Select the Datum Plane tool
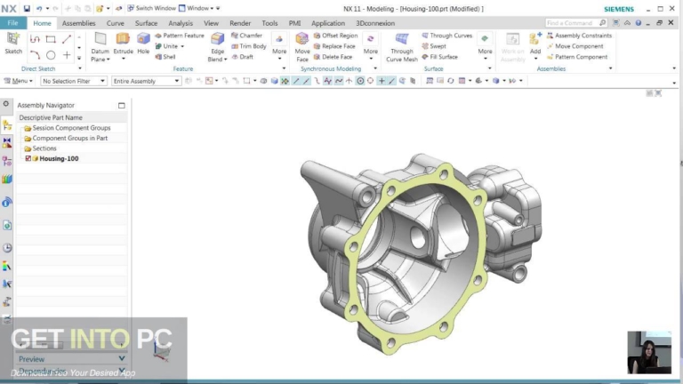Screen dimensions: 683x384 tap(100, 46)
